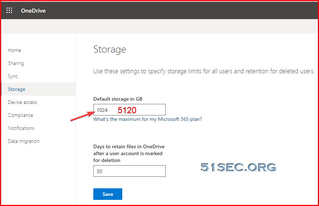Click the blue Save button

(x=108, y=194)
